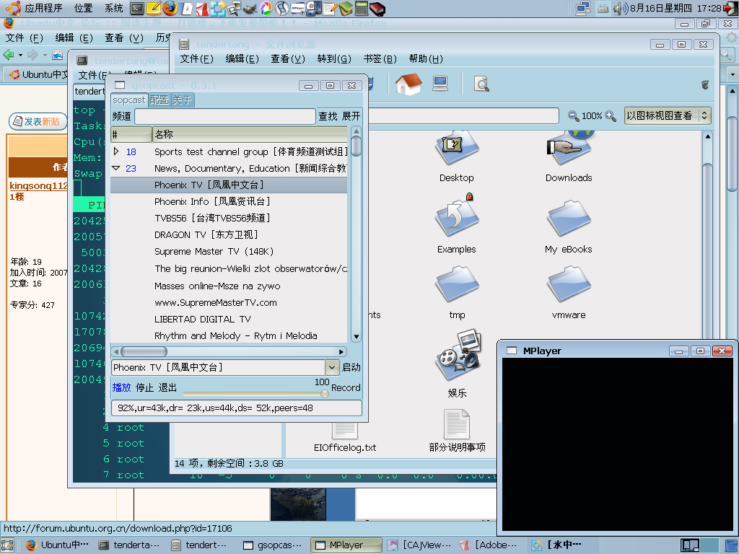The image size is (739, 554).
Task: Adjust the gsopcast volume slider handle
Action: tap(324, 393)
